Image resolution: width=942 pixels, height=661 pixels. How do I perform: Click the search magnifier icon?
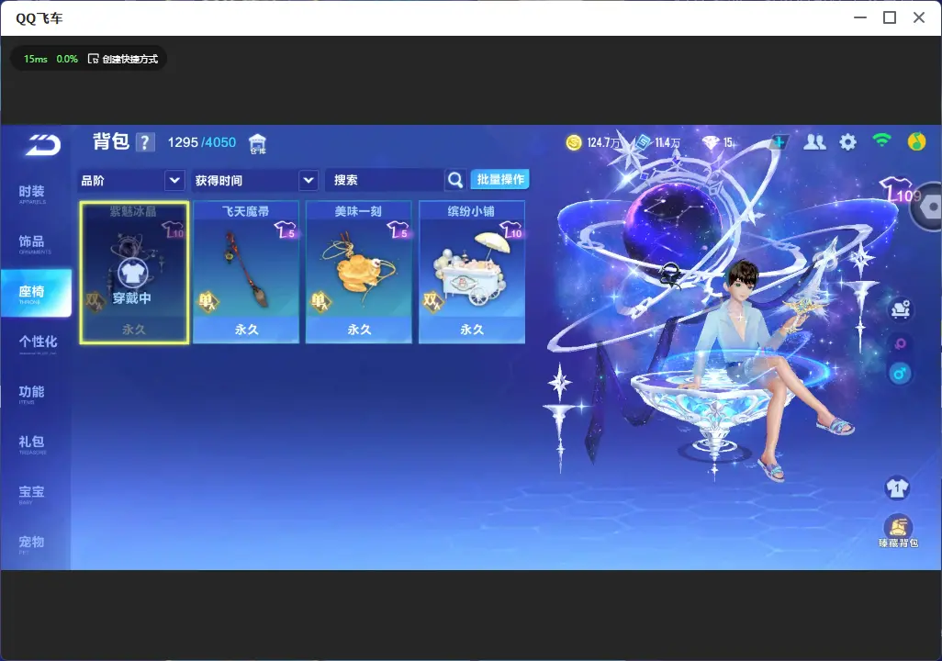click(455, 180)
